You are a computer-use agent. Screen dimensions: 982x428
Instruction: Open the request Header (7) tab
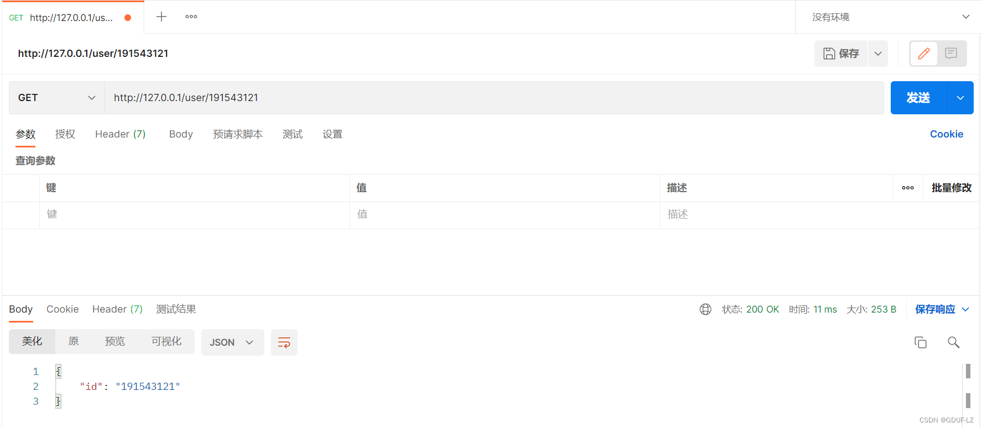120,134
